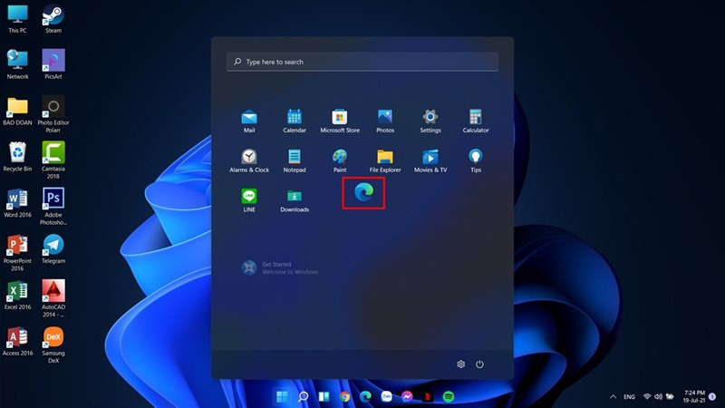Launch Netflix from the taskbar
The height and width of the screenshot is (408, 725).
[428, 396]
